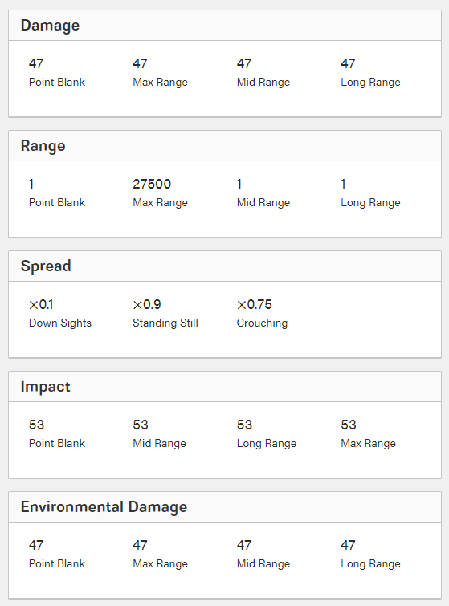
Task: Click Impact Point Blank value 53
Action: [36, 425]
